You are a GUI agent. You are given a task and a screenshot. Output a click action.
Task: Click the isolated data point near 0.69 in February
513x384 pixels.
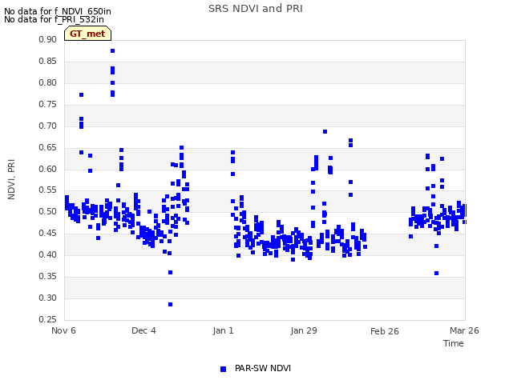click(x=325, y=131)
